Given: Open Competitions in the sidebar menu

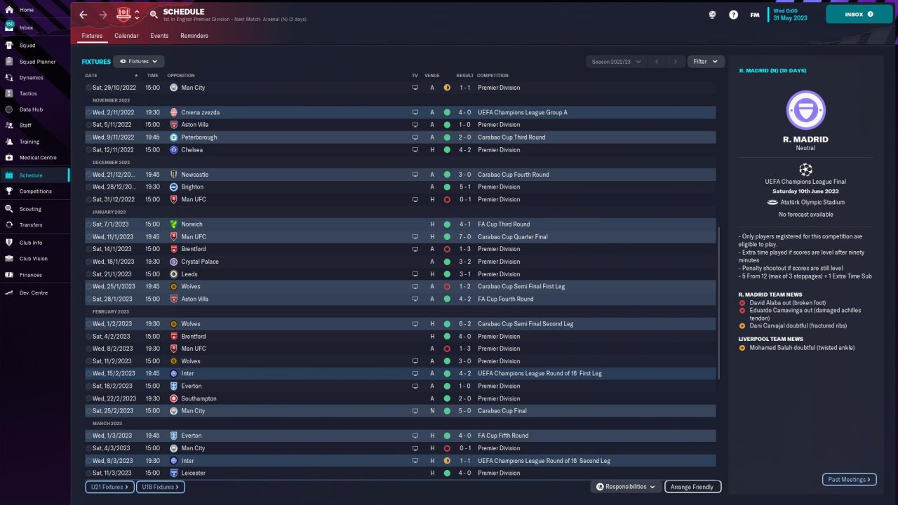Looking at the screenshot, I should [x=35, y=191].
